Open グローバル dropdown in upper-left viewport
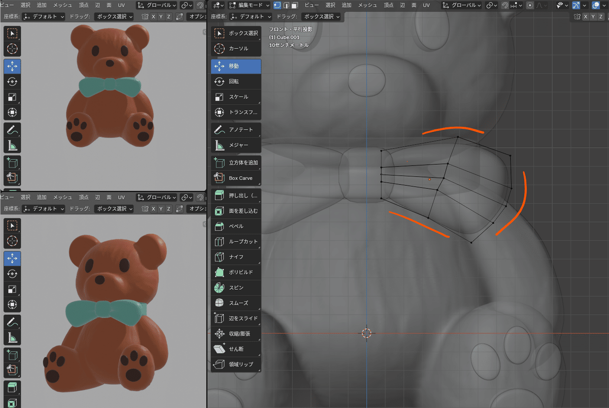609x408 pixels. 156,5
